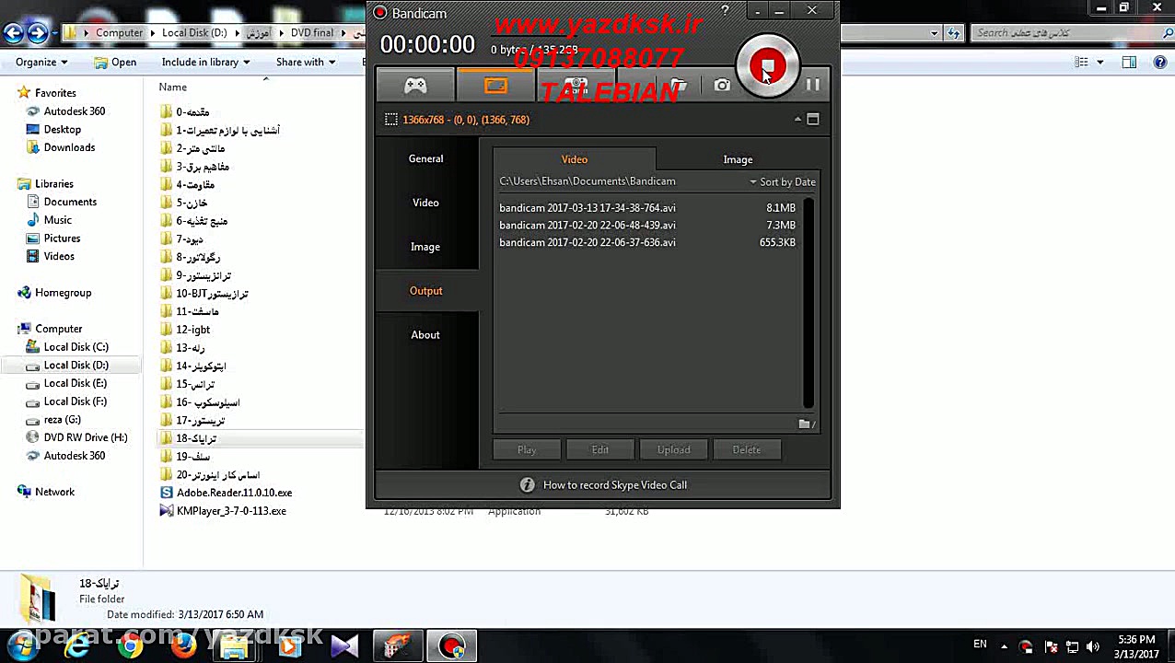Open How to record Skype Video Call
1175x663 pixels.
point(615,485)
